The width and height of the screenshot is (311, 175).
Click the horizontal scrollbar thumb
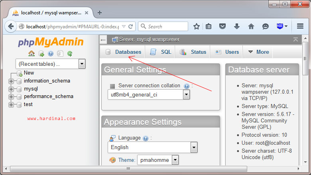128,169
